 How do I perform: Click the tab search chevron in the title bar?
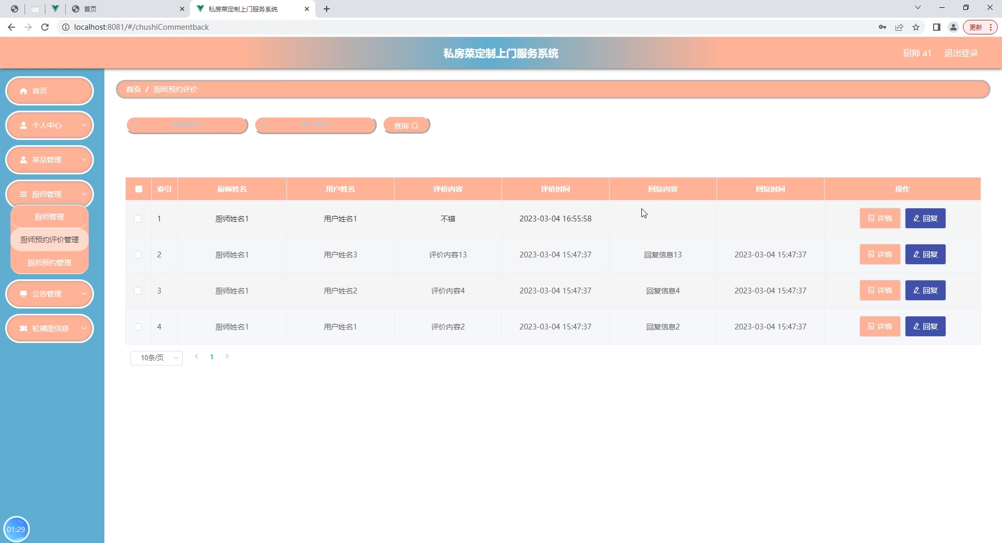tap(918, 8)
